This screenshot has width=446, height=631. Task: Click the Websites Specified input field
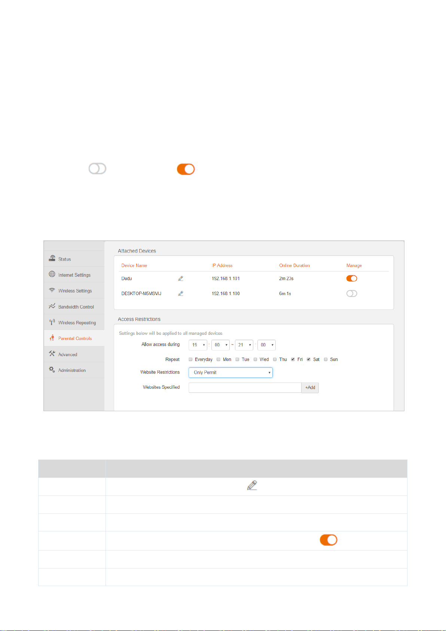click(245, 388)
